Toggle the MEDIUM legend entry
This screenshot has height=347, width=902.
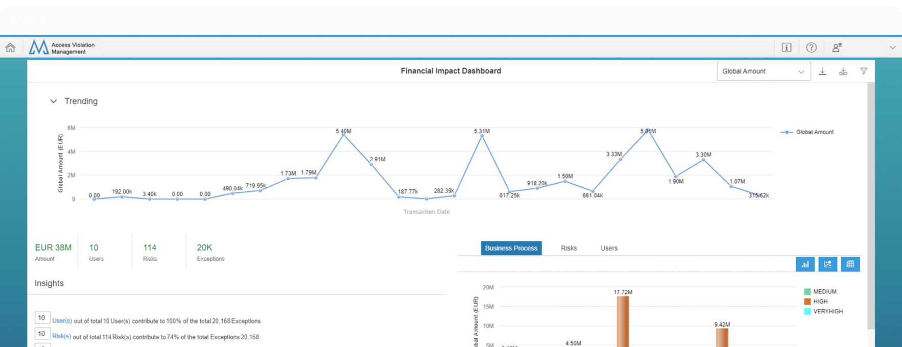824,292
